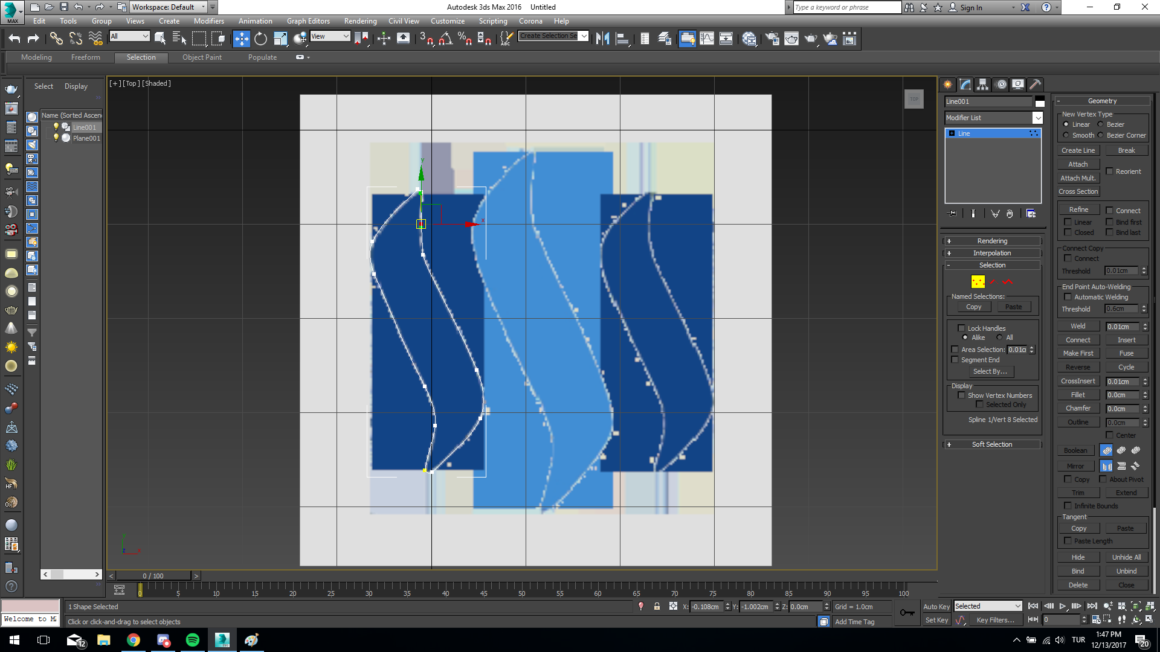This screenshot has height=652, width=1160.
Task: Enable Show Vertex Numbers checkbox
Action: point(961,395)
